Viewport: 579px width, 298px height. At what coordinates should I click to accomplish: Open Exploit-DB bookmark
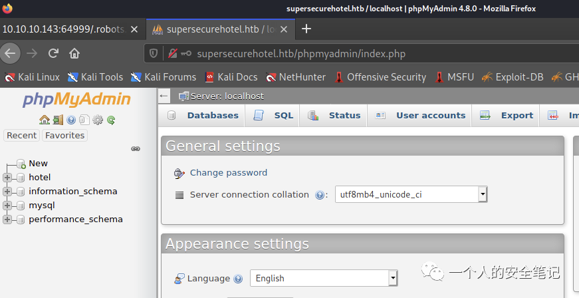pyautogui.click(x=513, y=77)
